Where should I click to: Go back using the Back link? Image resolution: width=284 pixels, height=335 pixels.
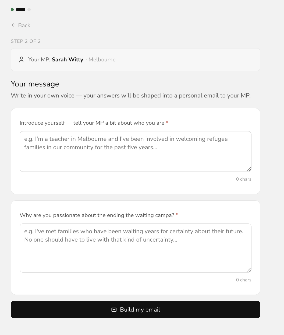point(21,25)
